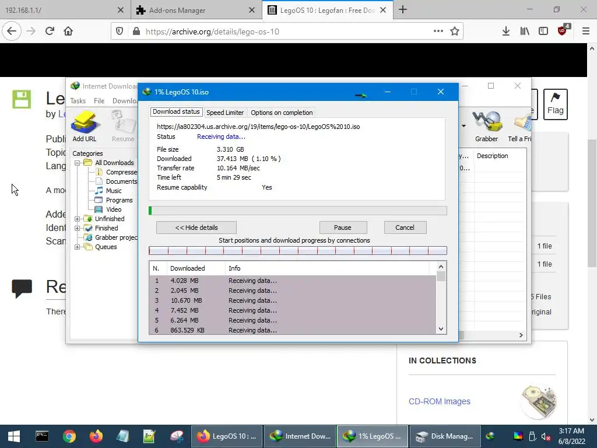Open Firefox hamburger menu
Screen dimensions: 597x448
coord(586,32)
